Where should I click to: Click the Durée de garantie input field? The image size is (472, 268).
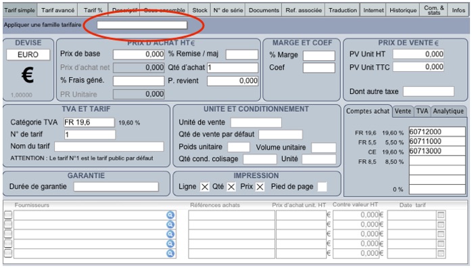[x=116, y=187]
